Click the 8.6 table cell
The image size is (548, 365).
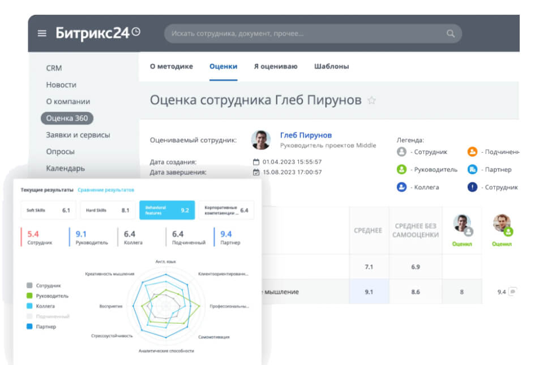coord(416,291)
